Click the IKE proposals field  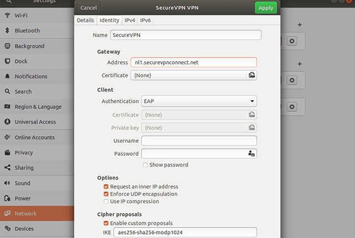tap(185, 232)
